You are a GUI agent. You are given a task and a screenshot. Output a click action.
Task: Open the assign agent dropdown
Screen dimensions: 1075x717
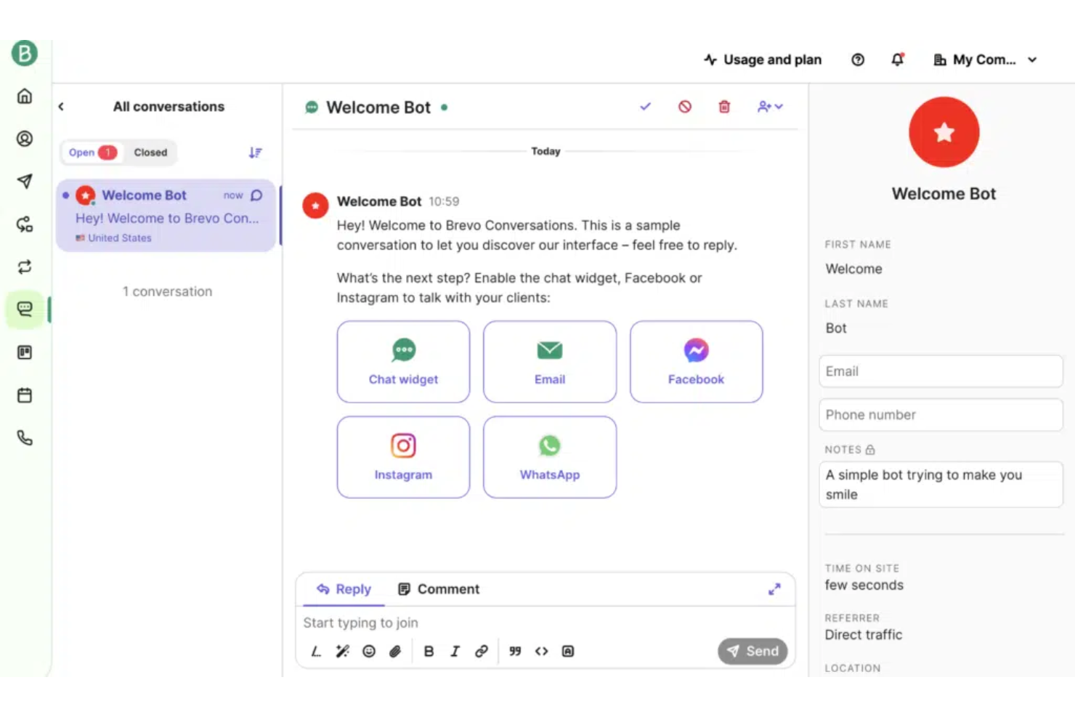770,107
